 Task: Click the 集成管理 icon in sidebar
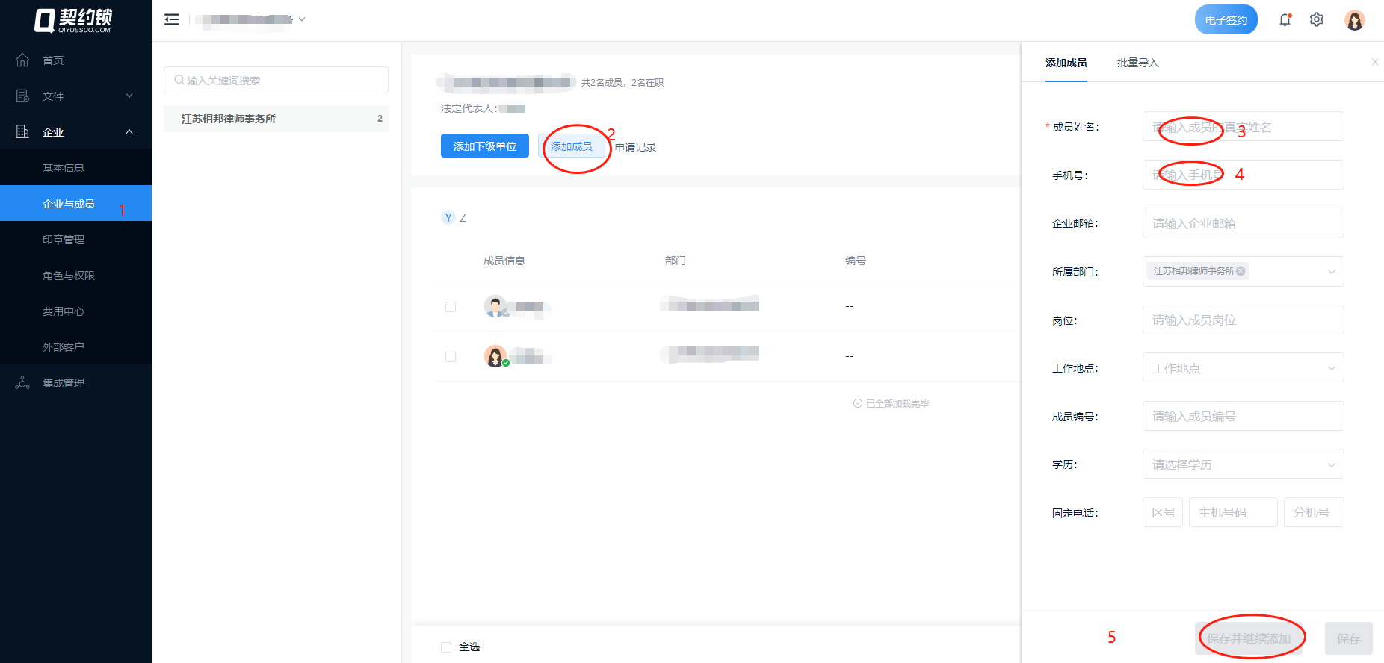tap(22, 383)
